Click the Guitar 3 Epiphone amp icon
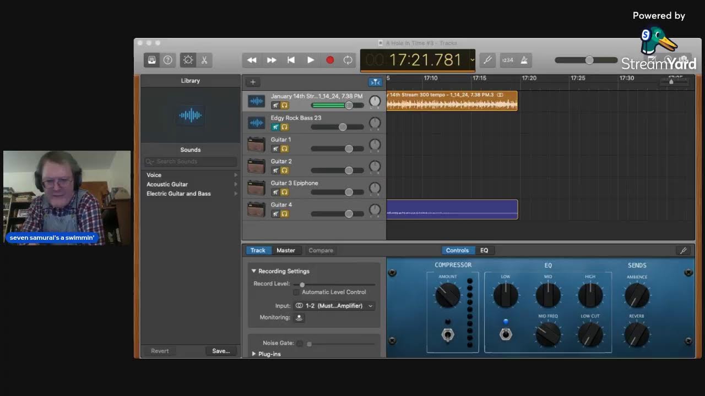Viewport: 705px width, 396px height. (256, 188)
